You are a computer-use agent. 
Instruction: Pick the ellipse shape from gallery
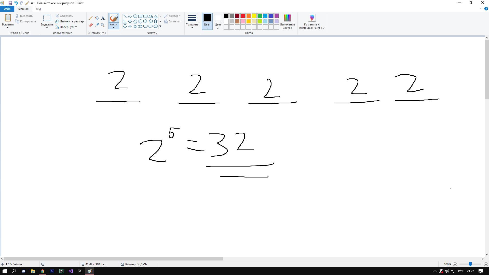pos(135,16)
